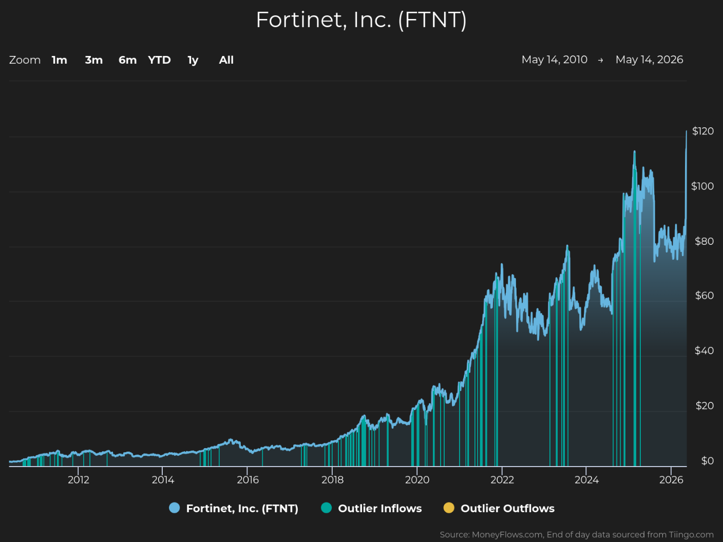Click the $40 y-axis label

click(704, 351)
